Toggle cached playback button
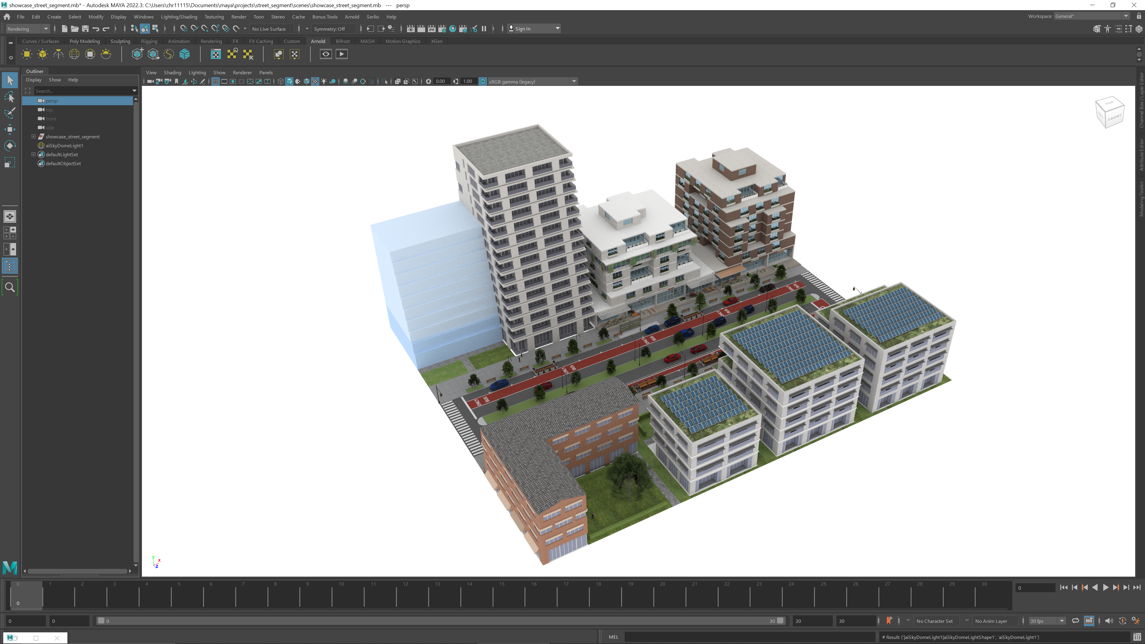 [x=1089, y=621]
